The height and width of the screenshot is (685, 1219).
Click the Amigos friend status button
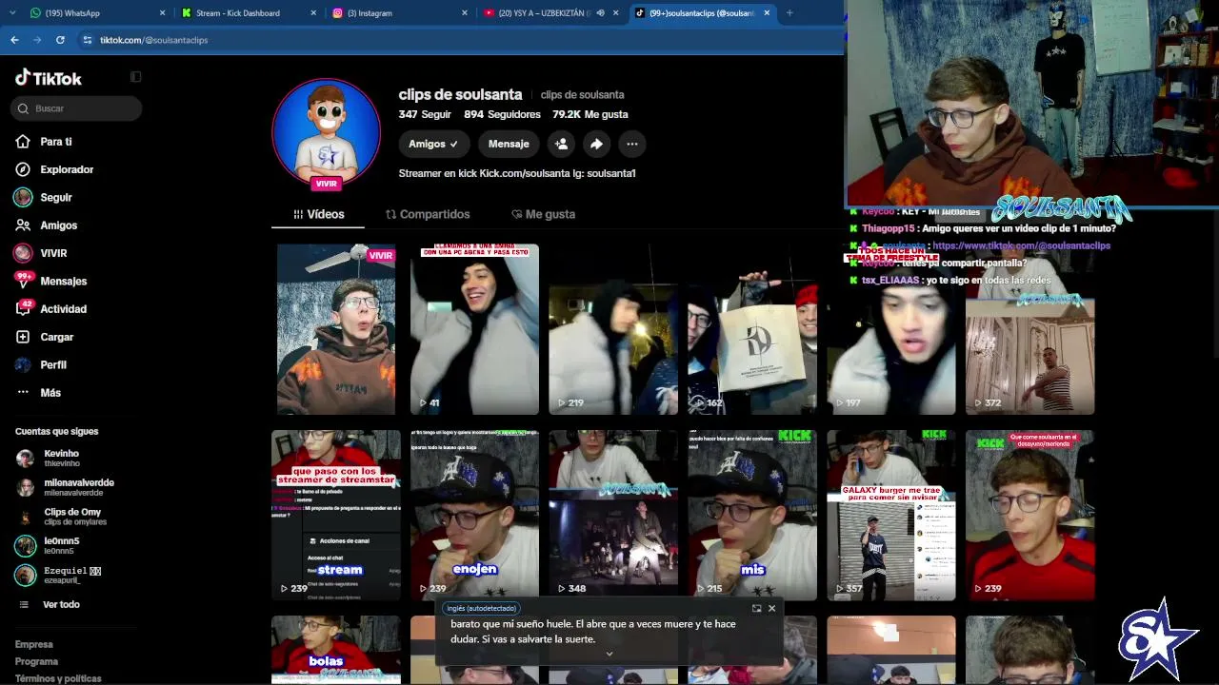coord(433,144)
